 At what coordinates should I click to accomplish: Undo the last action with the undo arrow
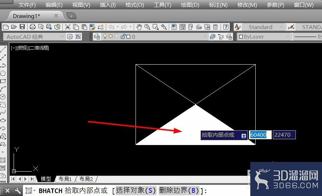[x=111, y=27]
